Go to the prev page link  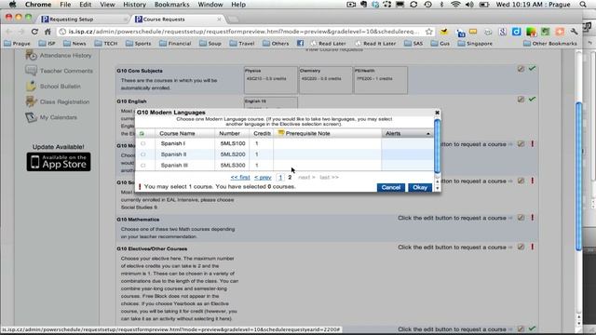(x=263, y=178)
